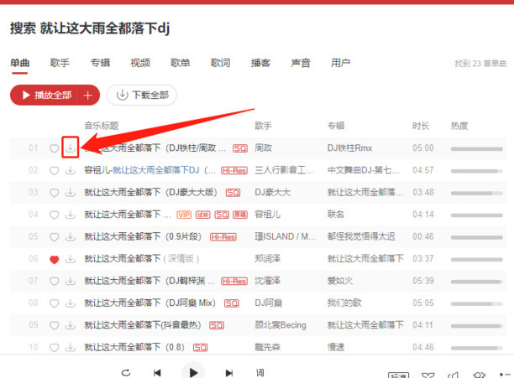The image size is (514, 378).
Task: Skip to next track
Action: (x=229, y=372)
